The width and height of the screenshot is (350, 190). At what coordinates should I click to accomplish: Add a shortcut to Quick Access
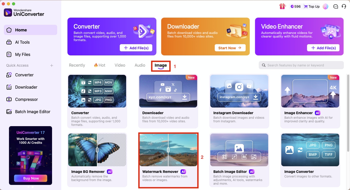[x=52, y=65]
